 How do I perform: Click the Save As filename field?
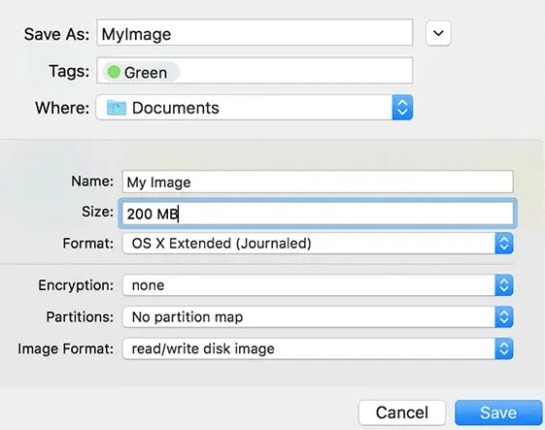255,33
